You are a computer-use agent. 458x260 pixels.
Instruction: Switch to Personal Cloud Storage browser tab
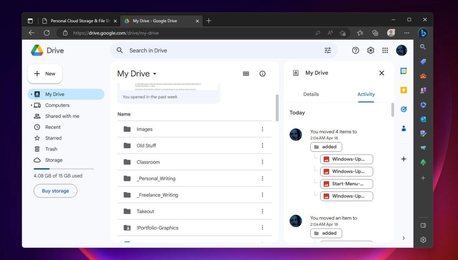(x=79, y=21)
